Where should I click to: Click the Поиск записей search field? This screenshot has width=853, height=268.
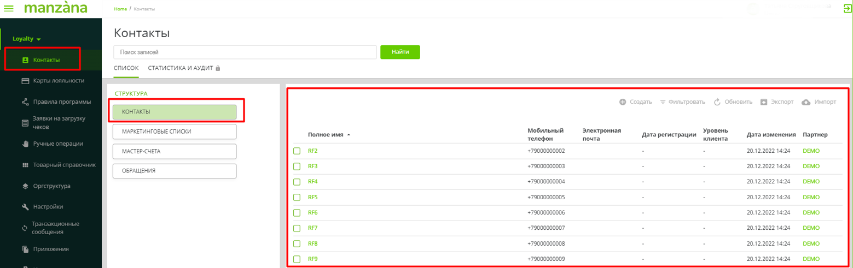(245, 52)
